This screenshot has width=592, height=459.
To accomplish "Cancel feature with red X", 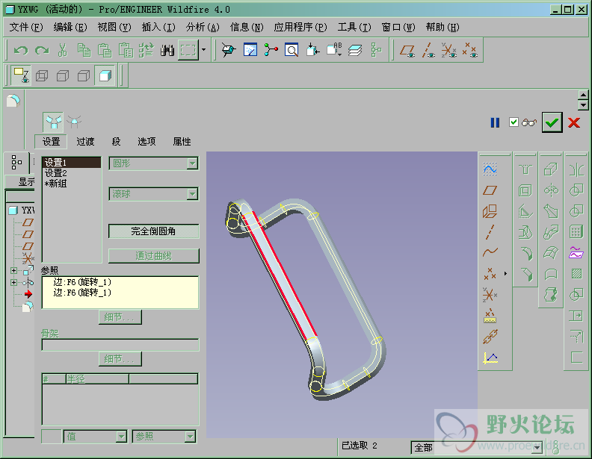I will point(574,122).
